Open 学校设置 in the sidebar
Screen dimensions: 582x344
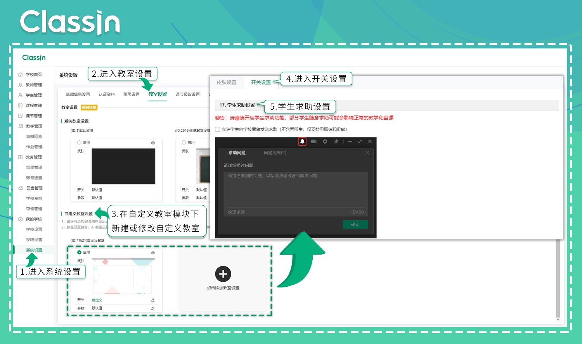coord(34,229)
